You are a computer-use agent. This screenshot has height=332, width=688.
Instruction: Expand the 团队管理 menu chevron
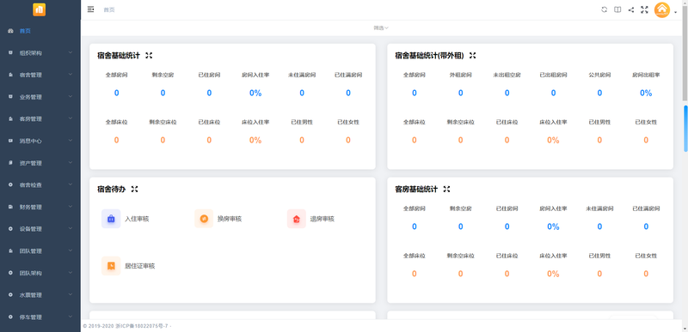pos(71,251)
